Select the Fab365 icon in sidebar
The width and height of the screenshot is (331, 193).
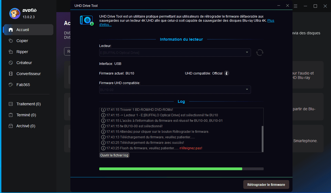coord(11,85)
